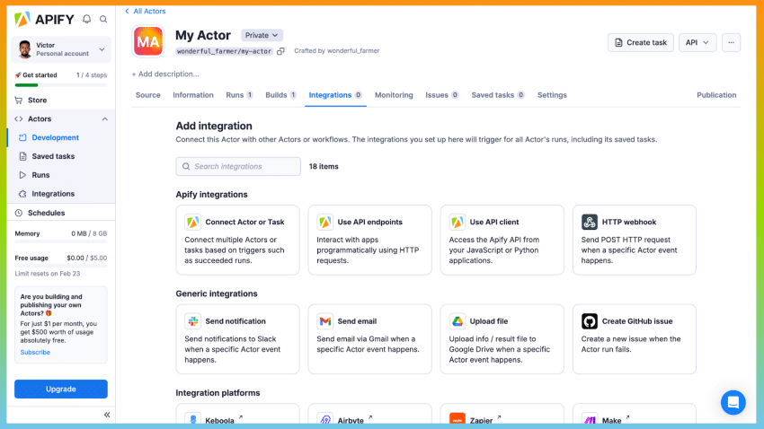This screenshot has width=764, height=429.
Task: Open the Upload file card
Action: tap(502, 339)
